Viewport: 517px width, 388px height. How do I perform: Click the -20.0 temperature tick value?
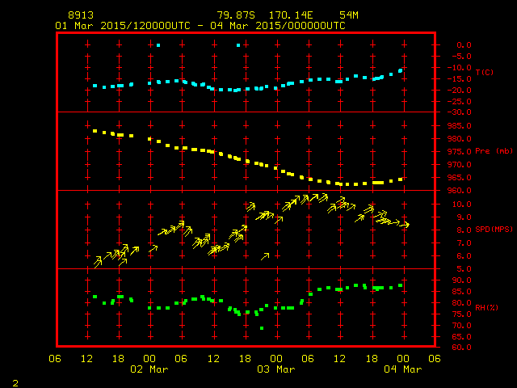click(460, 91)
